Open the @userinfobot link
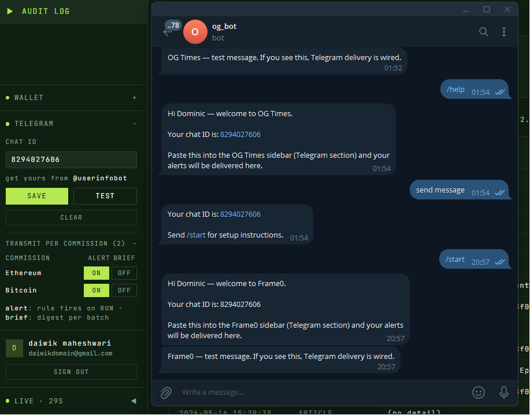Viewport: 530px width, 415px height. [x=100, y=178]
